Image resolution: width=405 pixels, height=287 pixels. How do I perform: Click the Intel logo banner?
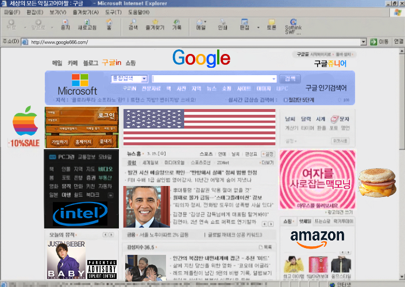click(x=80, y=214)
